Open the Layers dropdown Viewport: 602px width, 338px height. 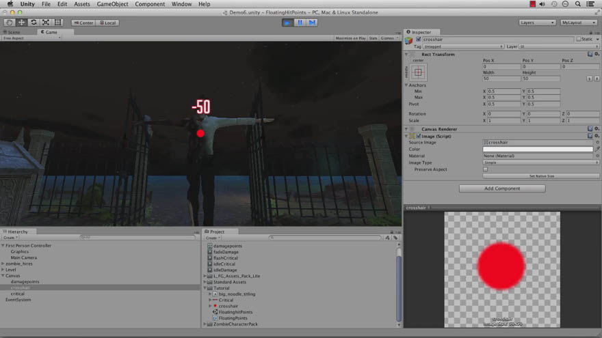pos(537,23)
